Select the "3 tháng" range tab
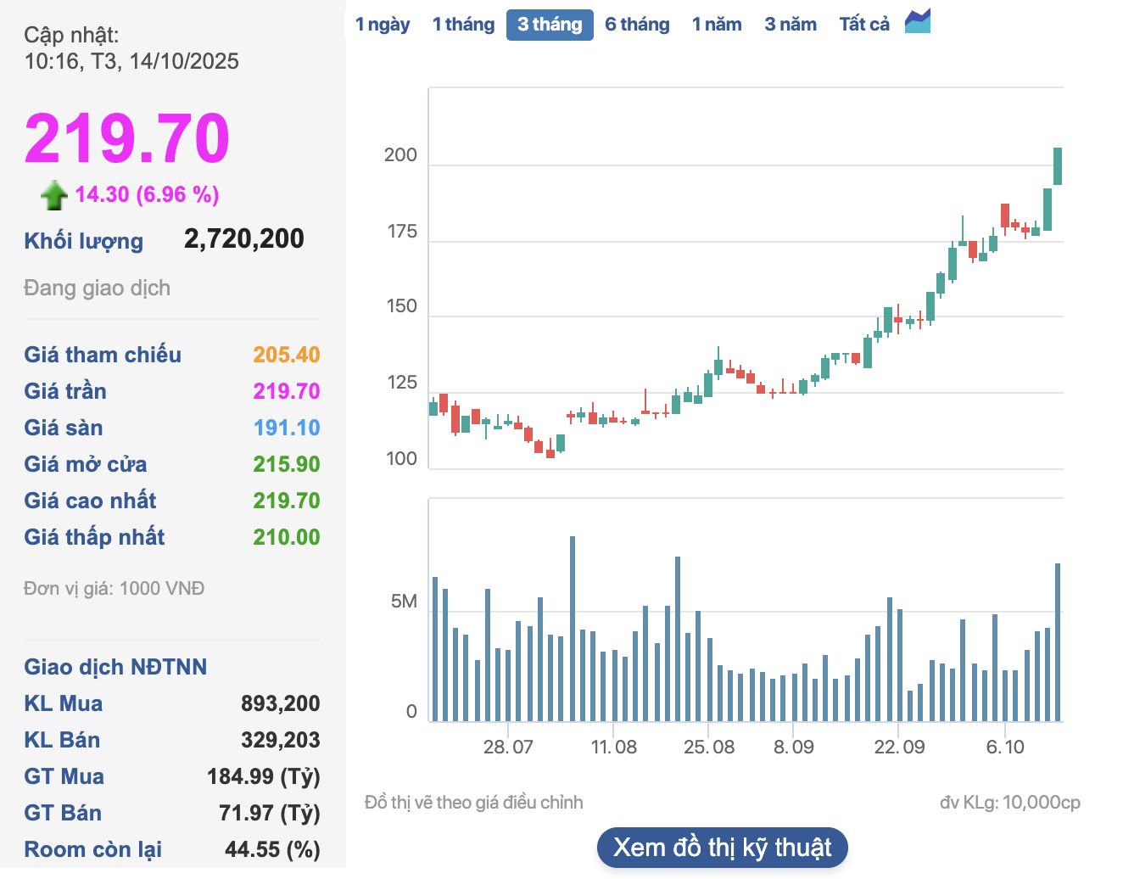This screenshot has width=1123, height=879. coord(550,24)
